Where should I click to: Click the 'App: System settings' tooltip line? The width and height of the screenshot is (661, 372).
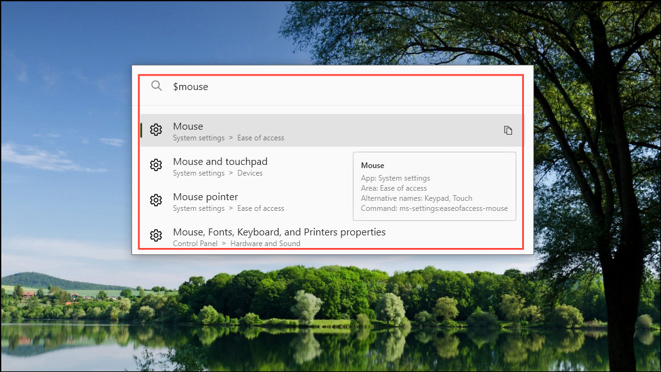396,178
